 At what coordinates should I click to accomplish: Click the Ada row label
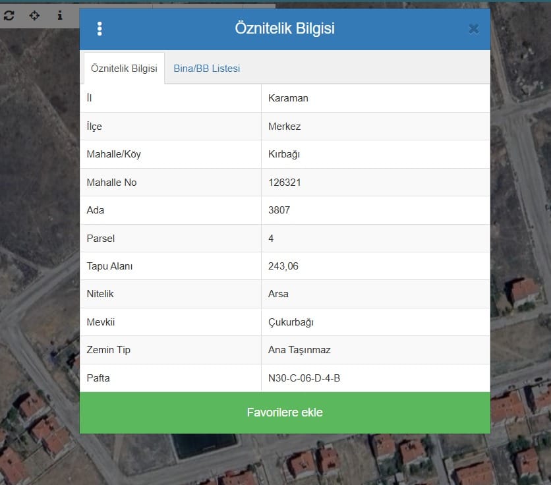tap(95, 210)
